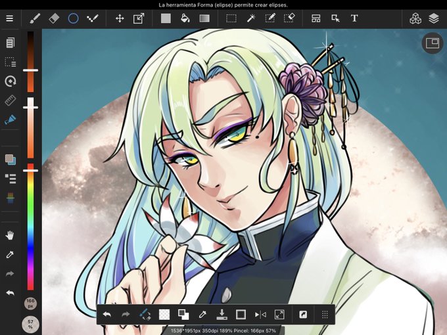Toggle the pen stabilizer correction icon
Viewport: 447px width, 335px height.
11,120
